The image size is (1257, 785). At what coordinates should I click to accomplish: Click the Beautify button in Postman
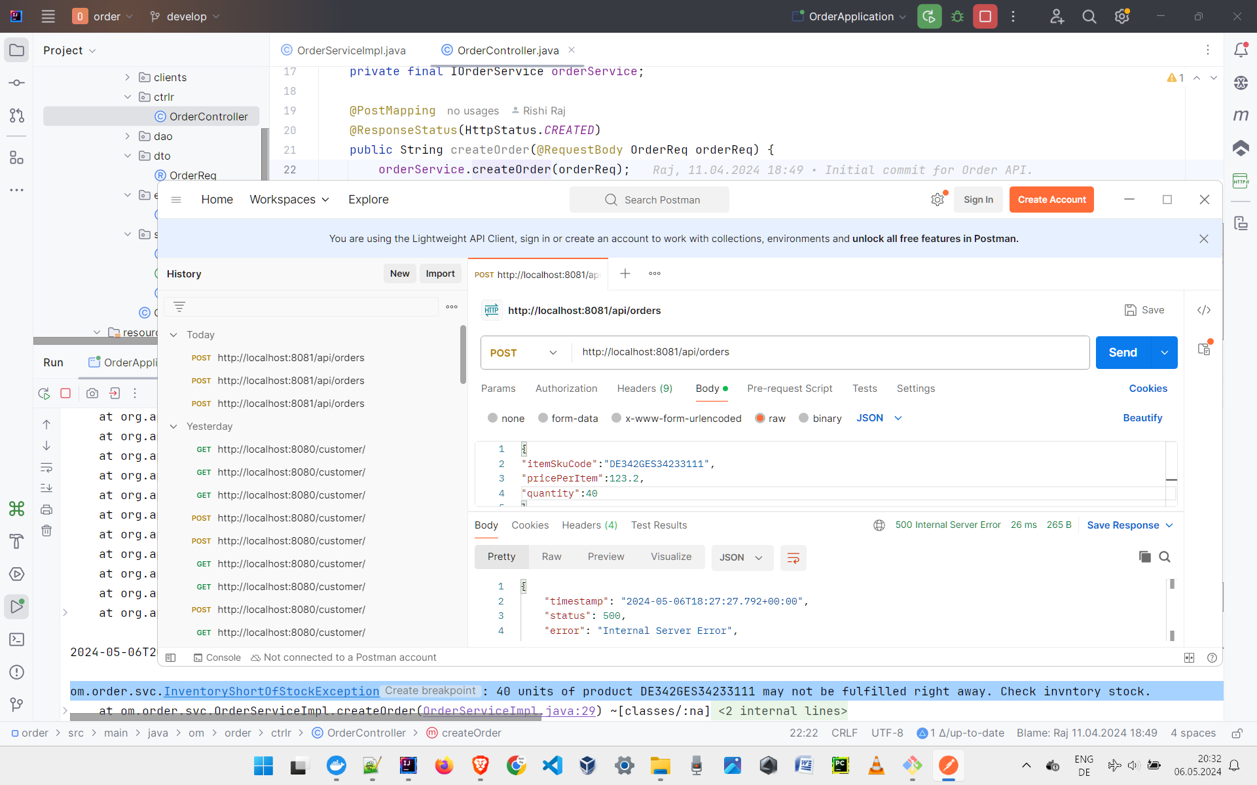[1142, 418]
